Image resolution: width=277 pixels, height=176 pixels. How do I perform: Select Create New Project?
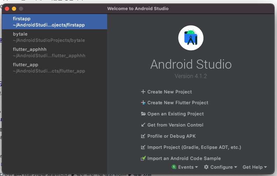pyautogui.click(x=169, y=92)
